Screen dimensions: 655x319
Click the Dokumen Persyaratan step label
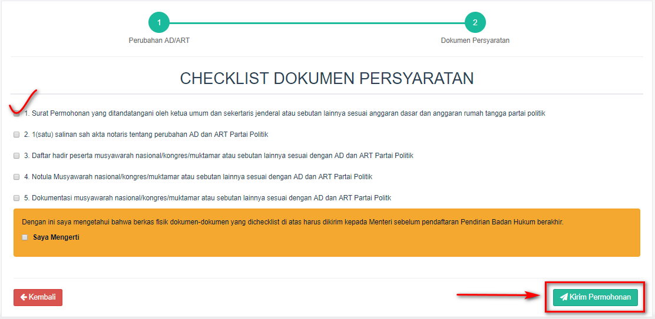[475, 41]
